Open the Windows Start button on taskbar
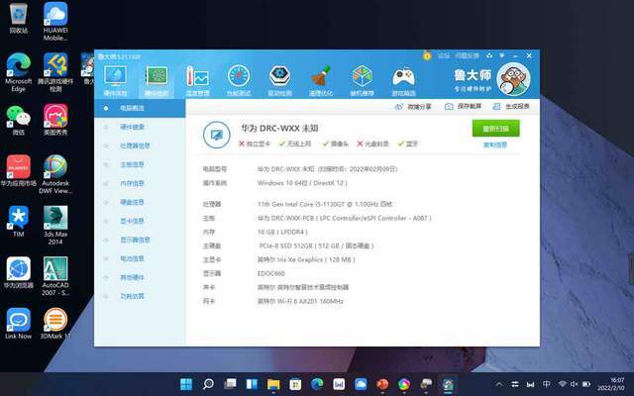The image size is (634, 396). pyautogui.click(x=186, y=384)
